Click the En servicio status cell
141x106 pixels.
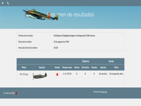(x=103, y=74)
